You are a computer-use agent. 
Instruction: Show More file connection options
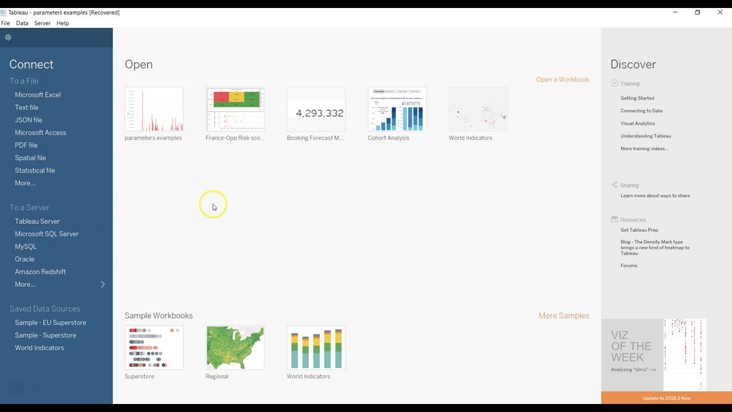click(x=25, y=183)
